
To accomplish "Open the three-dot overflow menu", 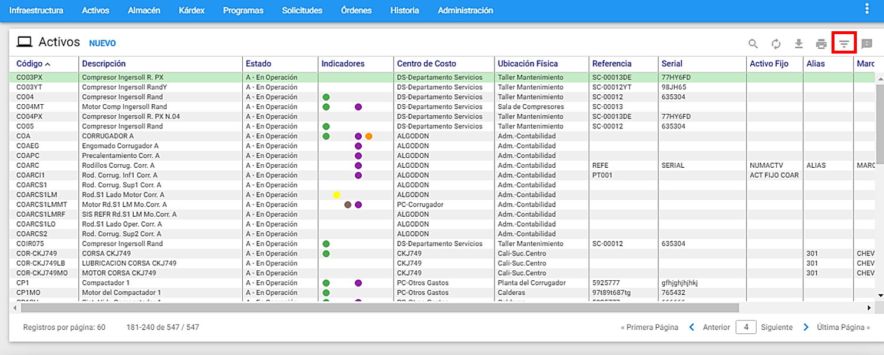I will click(x=866, y=9).
